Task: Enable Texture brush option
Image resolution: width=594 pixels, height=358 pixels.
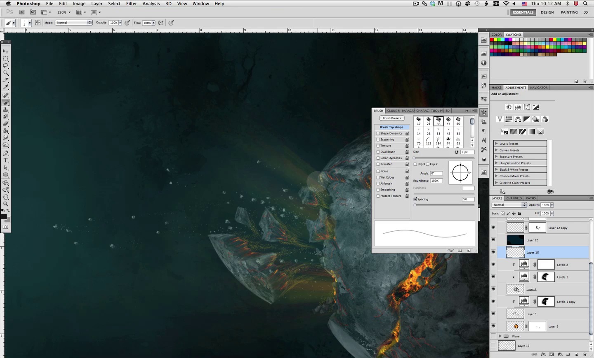Action: [x=378, y=146]
